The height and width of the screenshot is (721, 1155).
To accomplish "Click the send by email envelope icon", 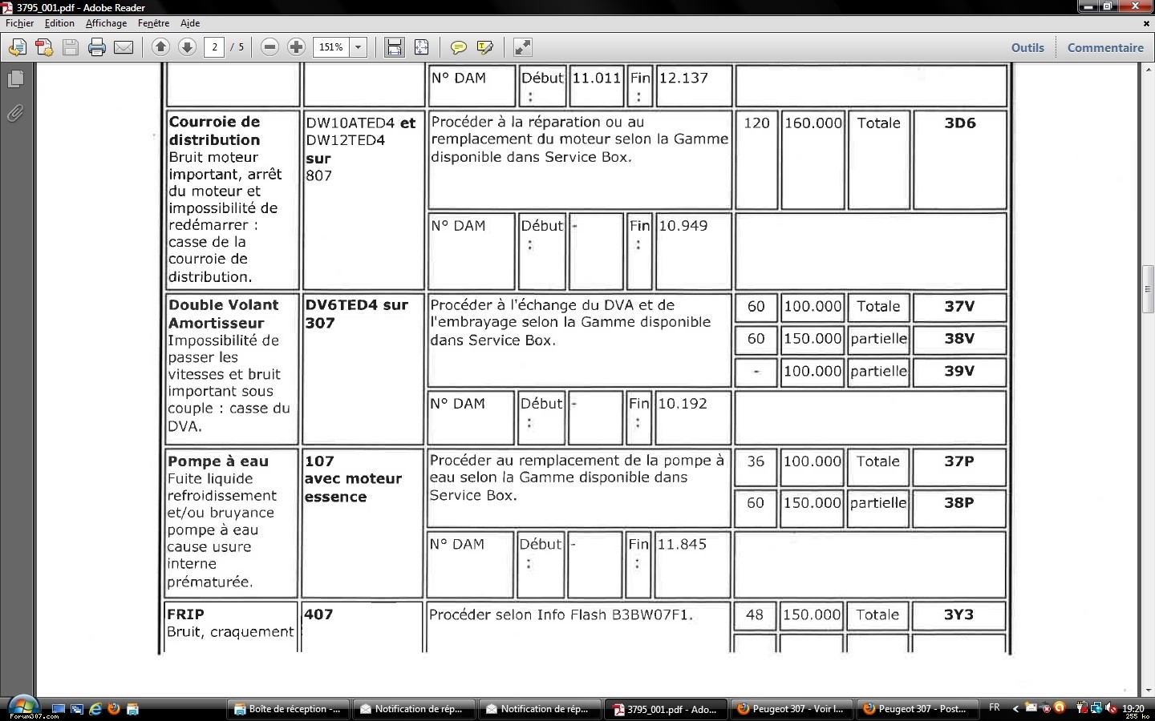I will 124,48.
